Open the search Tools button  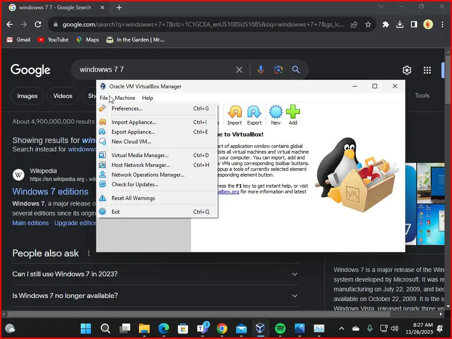(422, 96)
